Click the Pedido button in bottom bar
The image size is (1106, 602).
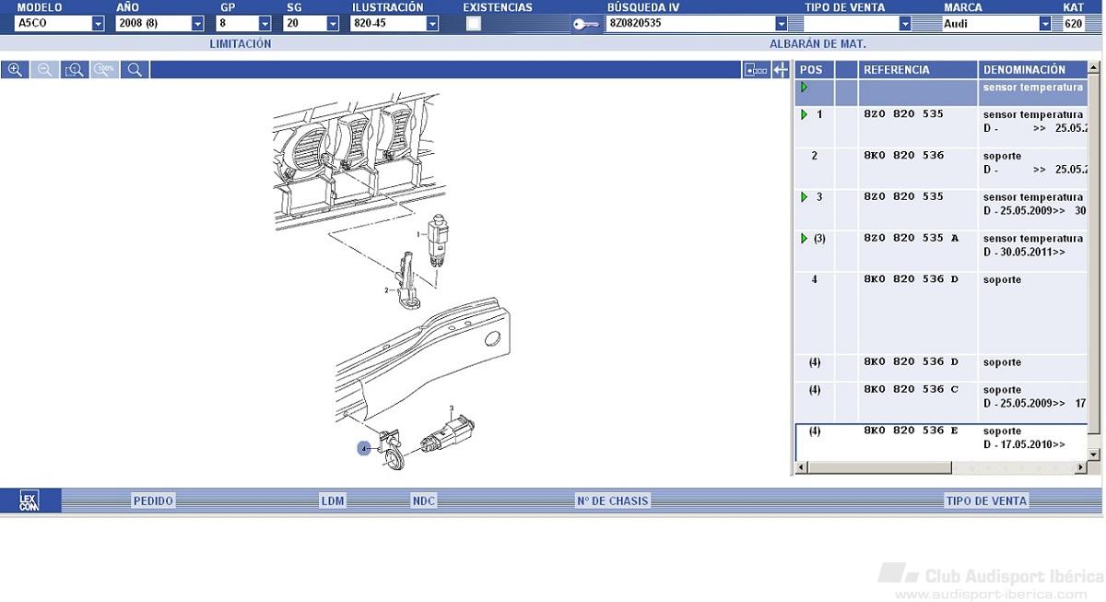[x=153, y=501]
